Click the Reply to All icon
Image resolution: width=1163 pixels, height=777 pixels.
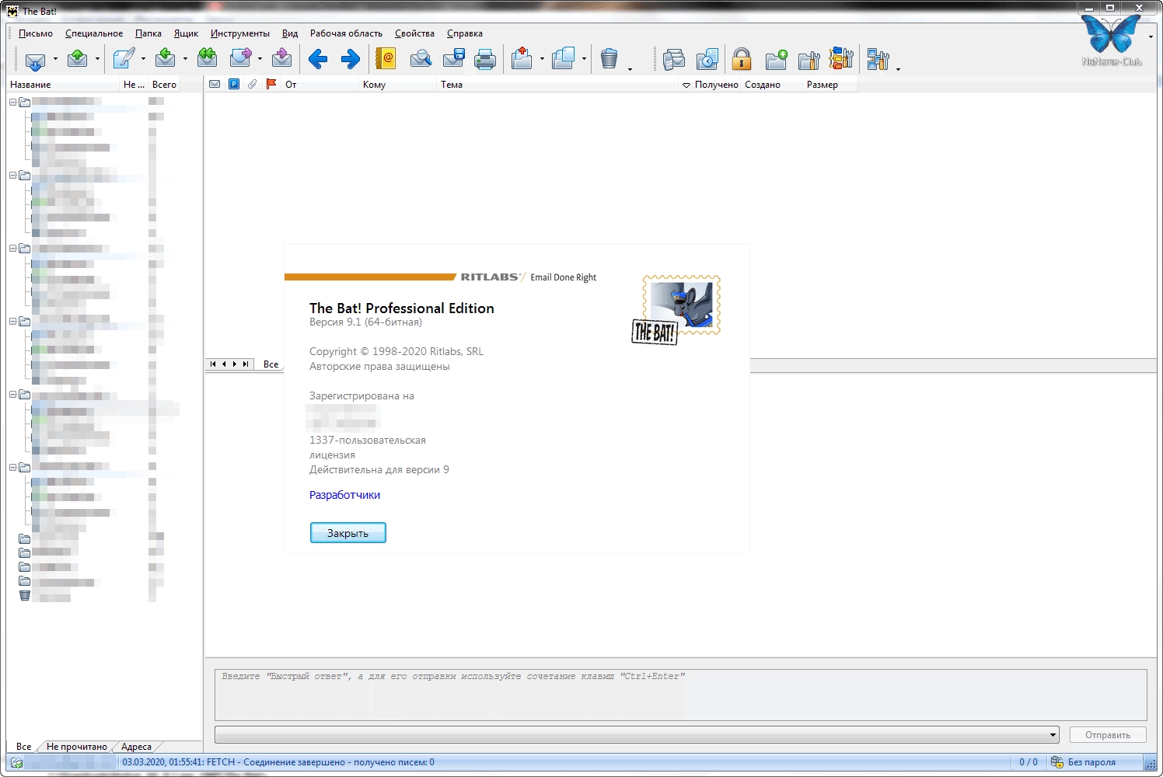[x=208, y=58]
